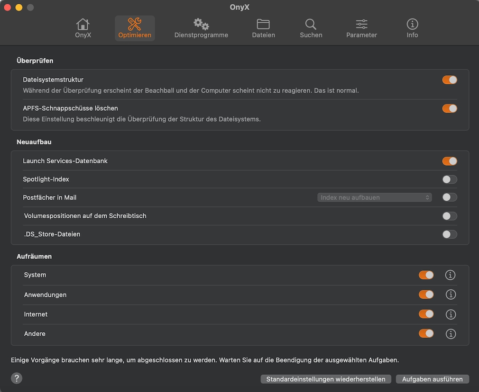479x392 pixels.
Task: Click the info icon next to System
Action: [x=450, y=275]
